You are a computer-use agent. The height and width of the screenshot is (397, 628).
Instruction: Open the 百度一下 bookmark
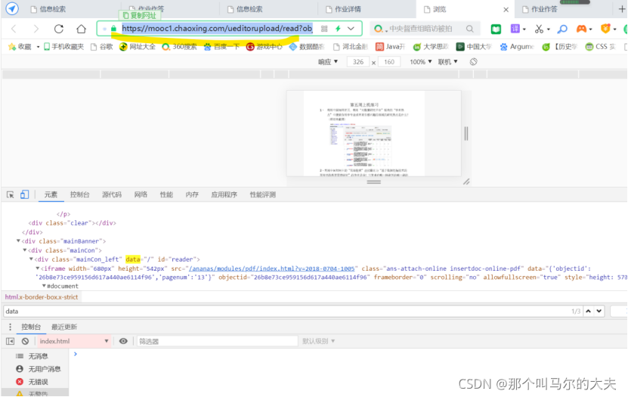[221, 47]
